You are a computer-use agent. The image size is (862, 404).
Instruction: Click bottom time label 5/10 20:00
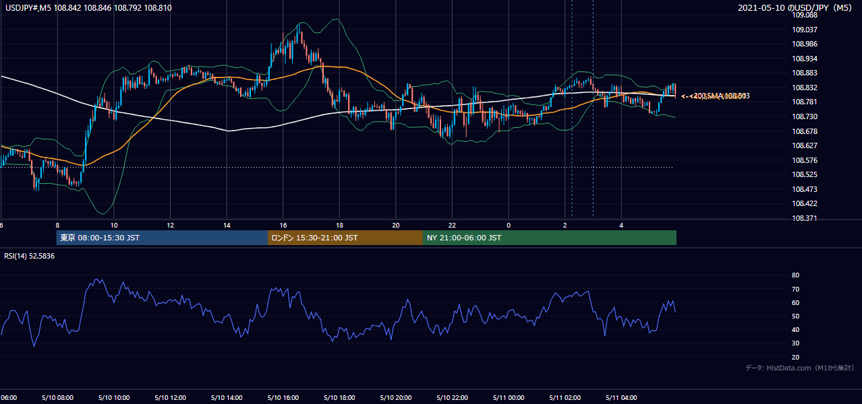click(x=395, y=398)
